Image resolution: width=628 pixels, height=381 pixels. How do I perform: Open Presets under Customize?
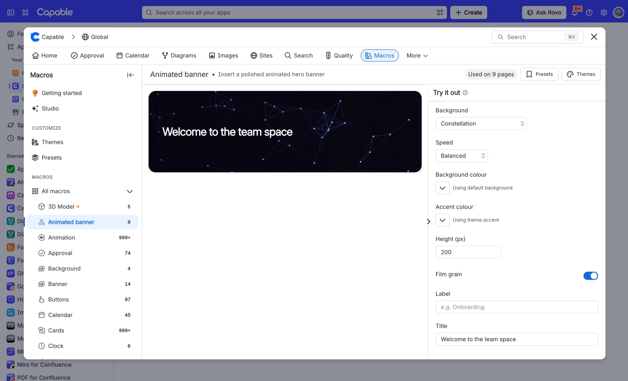click(x=82, y=158)
